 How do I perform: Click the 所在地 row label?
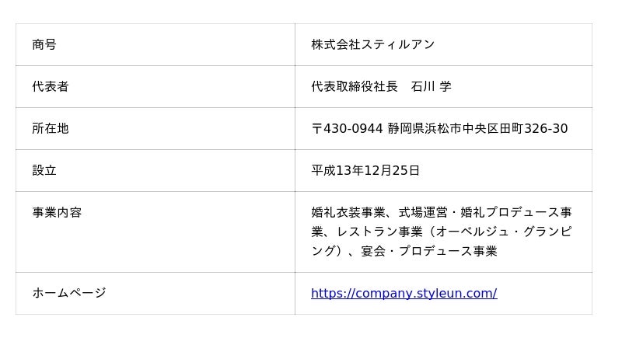coord(51,128)
